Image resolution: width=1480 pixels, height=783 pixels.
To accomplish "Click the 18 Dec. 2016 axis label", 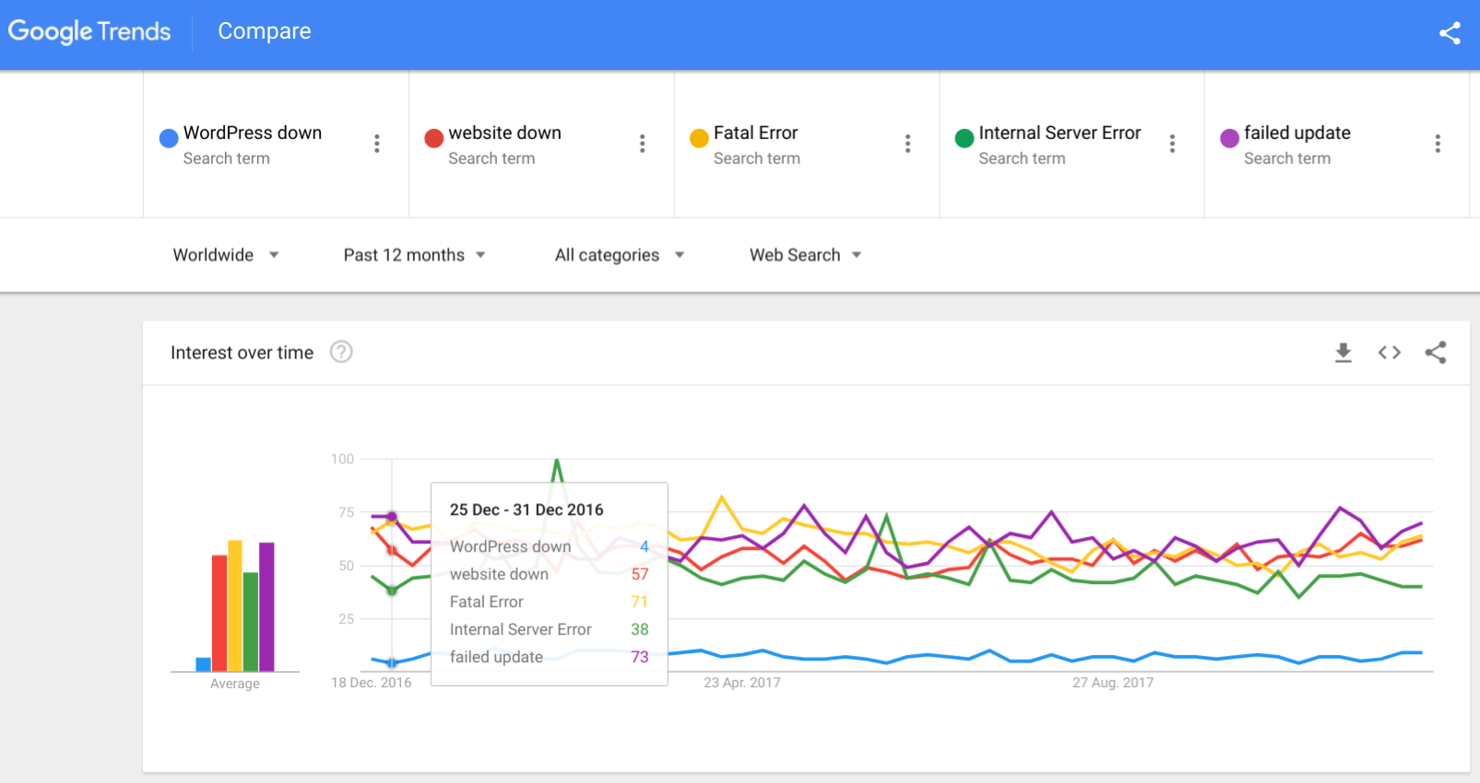I will click(372, 683).
